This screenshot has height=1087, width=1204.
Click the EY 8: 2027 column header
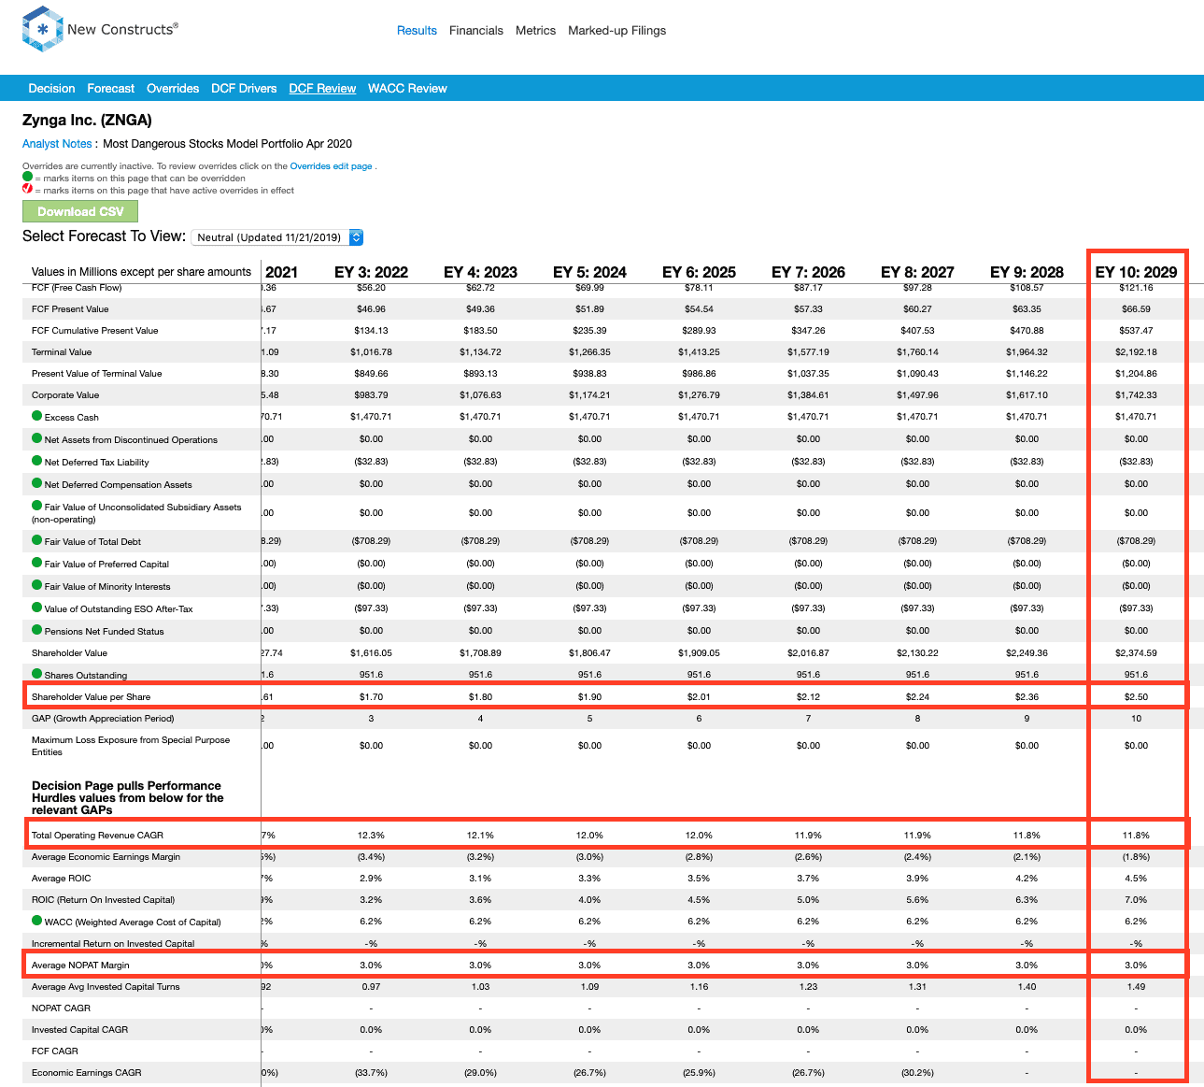[x=917, y=272]
